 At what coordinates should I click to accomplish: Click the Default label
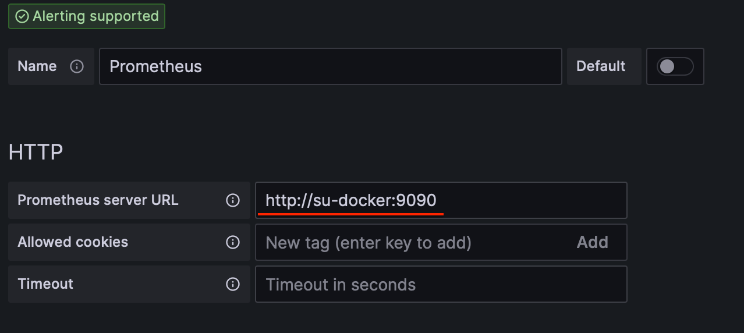[601, 66]
